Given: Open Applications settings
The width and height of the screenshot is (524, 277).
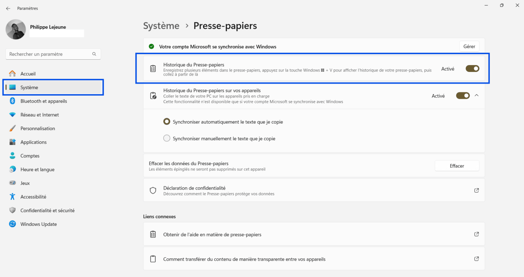Looking at the screenshot, I should coord(33,142).
